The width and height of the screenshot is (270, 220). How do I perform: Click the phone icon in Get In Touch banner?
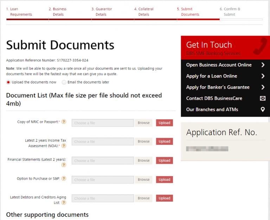[260, 46]
